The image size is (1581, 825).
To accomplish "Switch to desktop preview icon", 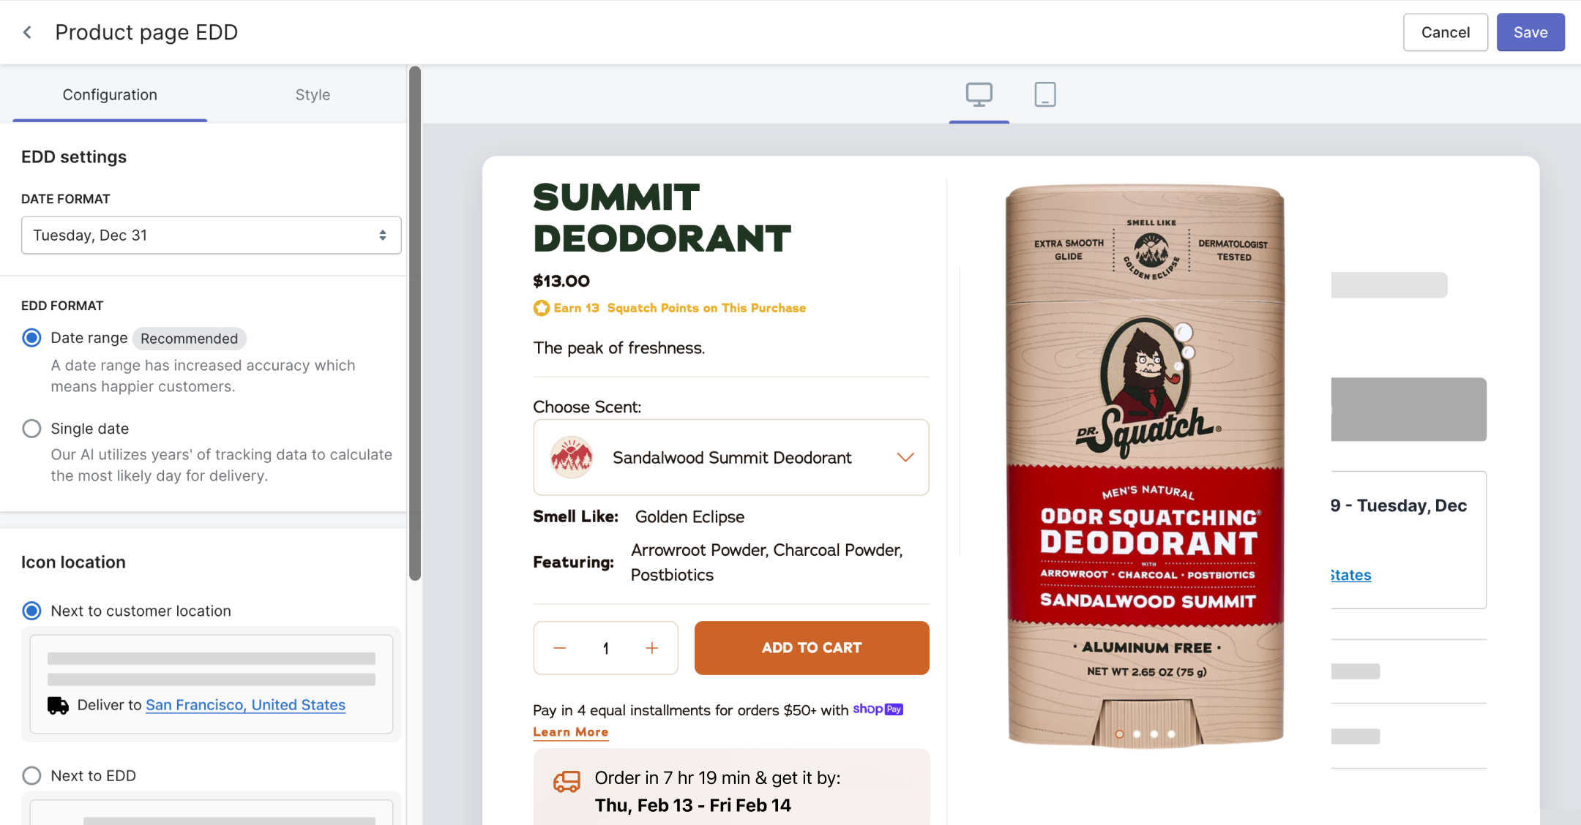I will point(979,94).
